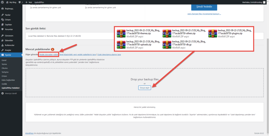Click Yedek dosyaları yükle link
Viewport: 269px width, 136px height.
click(49, 54)
